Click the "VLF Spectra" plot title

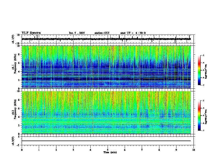[x=31, y=33]
